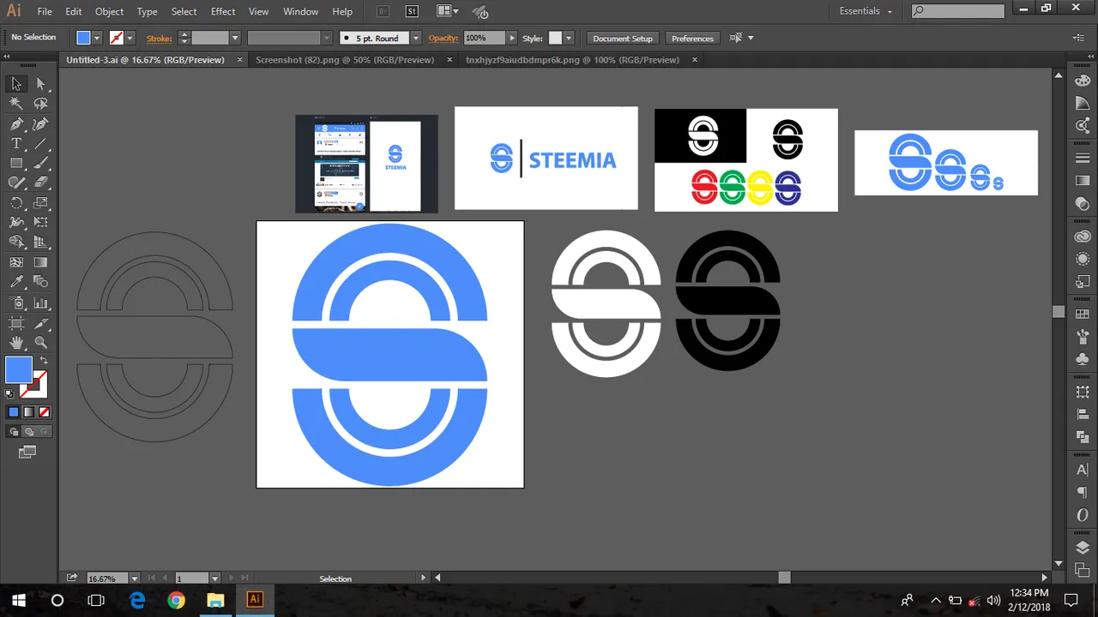Swap fill and stroke colors
Screen dimensions: 1098x617
pos(44,361)
